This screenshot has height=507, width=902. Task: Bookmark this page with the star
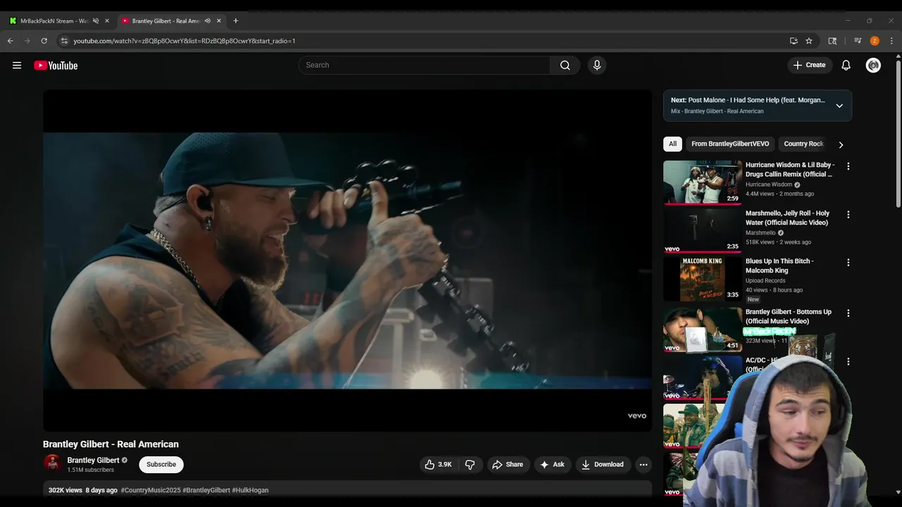click(x=809, y=41)
